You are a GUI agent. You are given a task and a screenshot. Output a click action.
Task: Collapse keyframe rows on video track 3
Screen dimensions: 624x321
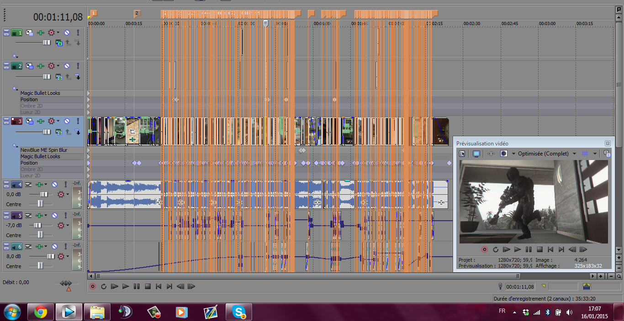point(15,145)
